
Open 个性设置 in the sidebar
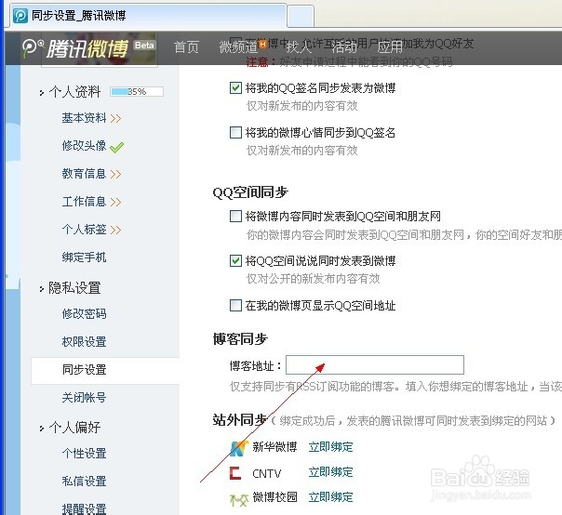[85, 454]
